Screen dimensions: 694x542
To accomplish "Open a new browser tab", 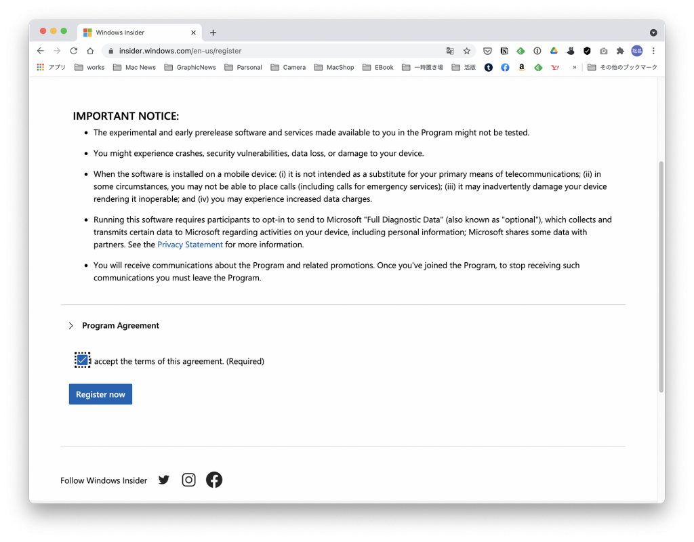I will pyautogui.click(x=213, y=33).
